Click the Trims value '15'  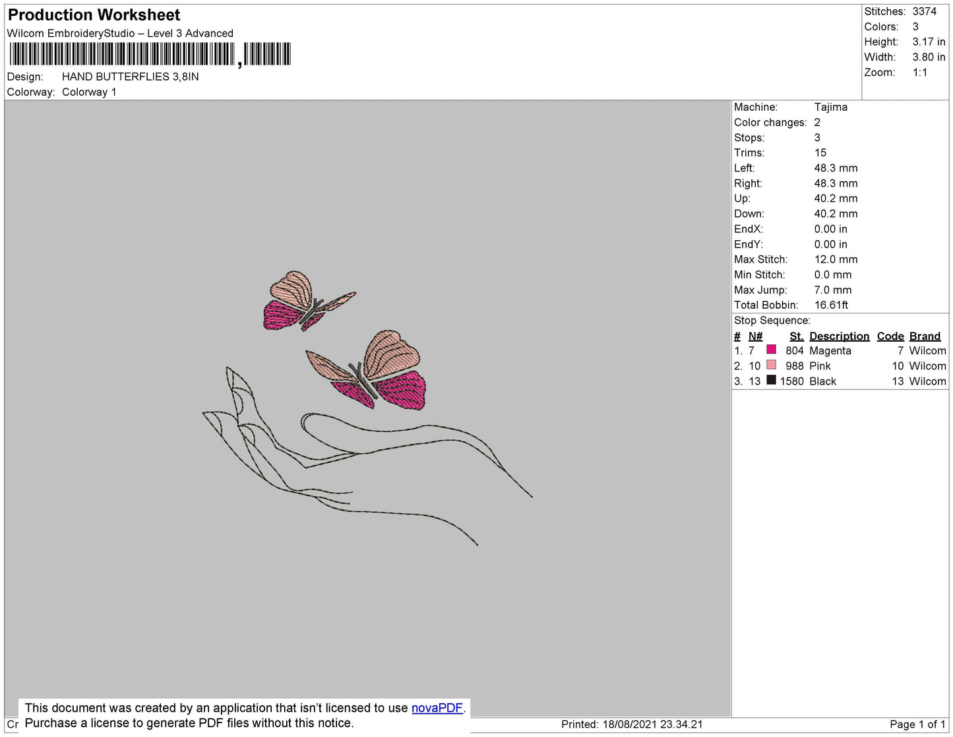820,152
